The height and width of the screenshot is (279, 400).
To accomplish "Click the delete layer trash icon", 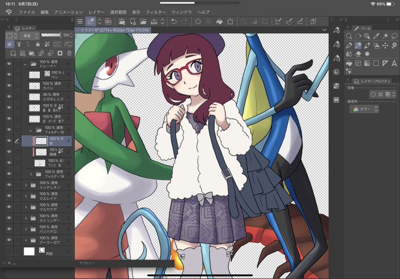I will click(x=69, y=53).
